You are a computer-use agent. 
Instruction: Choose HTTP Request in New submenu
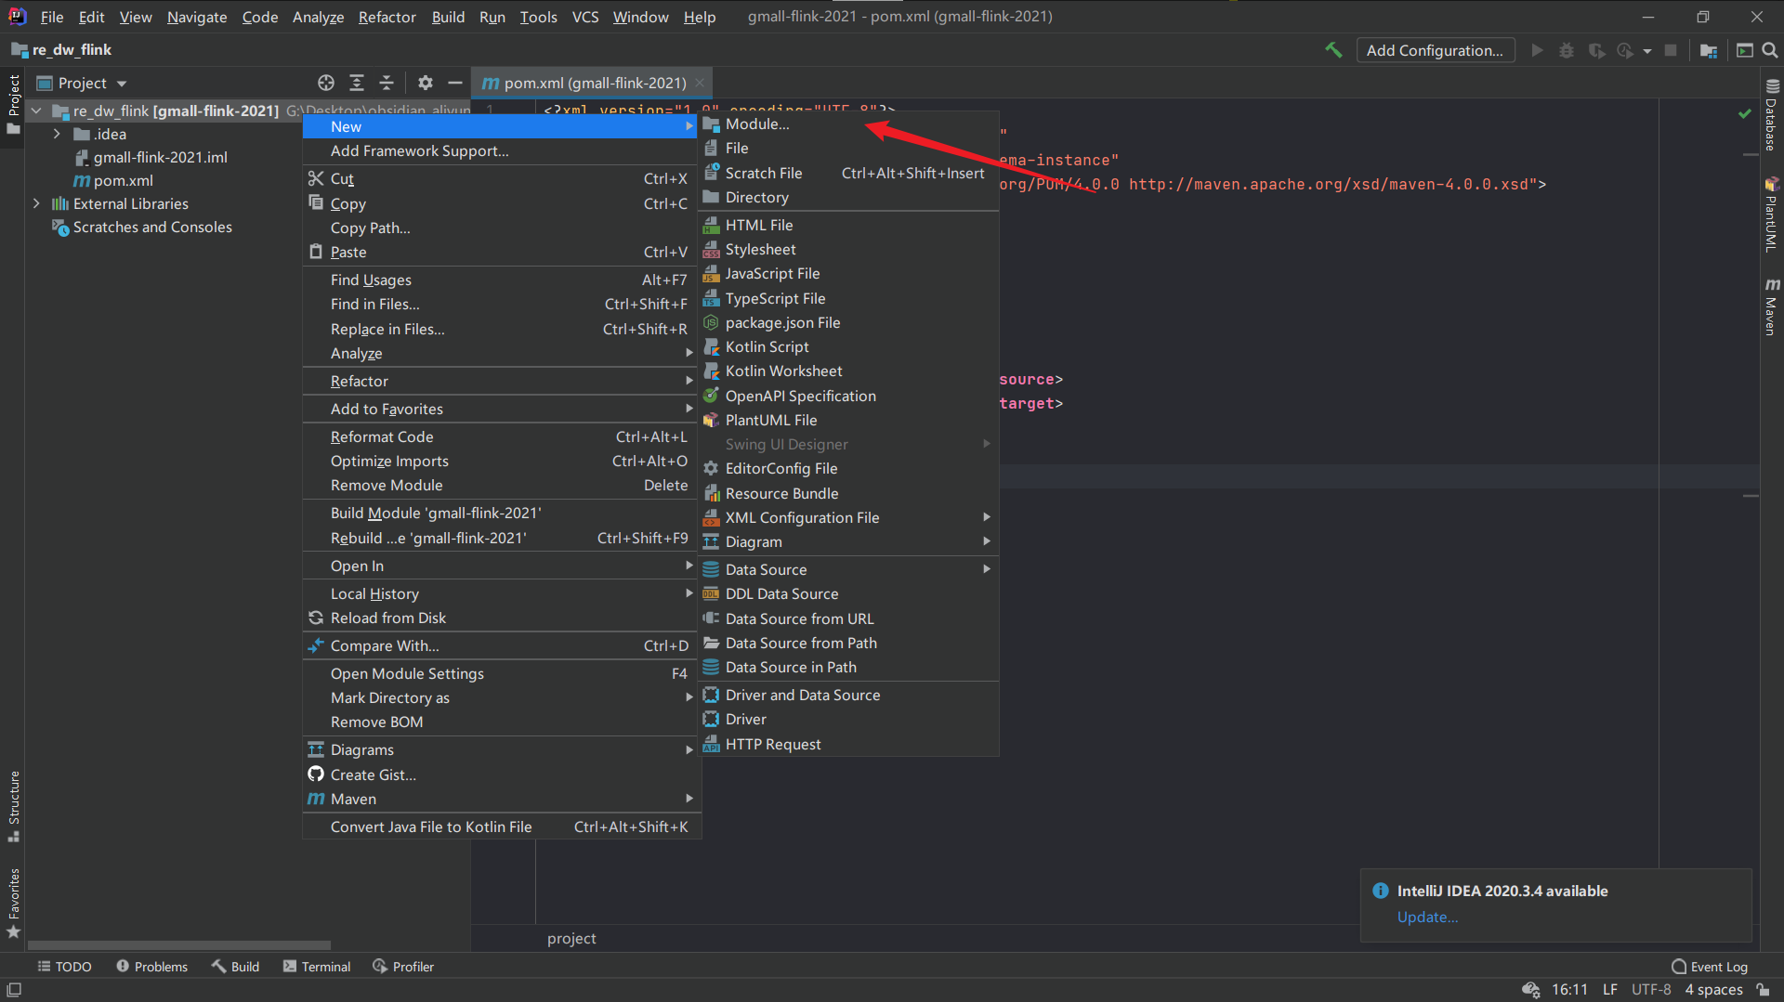click(x=848, y=744)
